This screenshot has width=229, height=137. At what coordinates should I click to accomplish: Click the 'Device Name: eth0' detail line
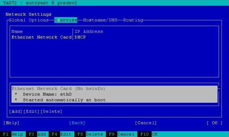(x=47, y=94)
